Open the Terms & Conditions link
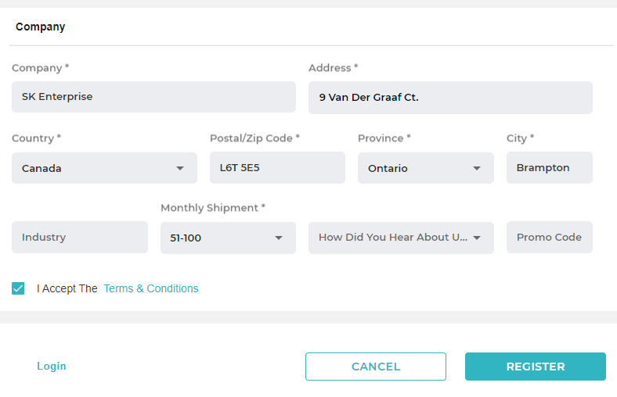 point(150,288)
